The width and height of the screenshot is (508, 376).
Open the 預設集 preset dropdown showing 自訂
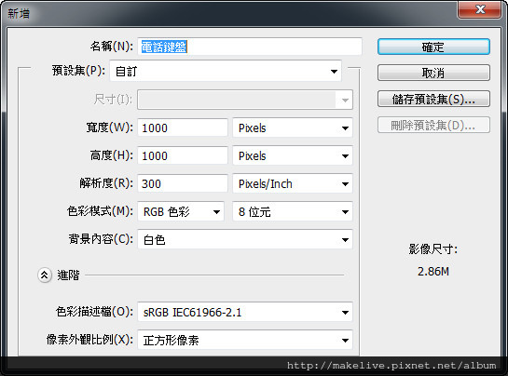(x=226, y=71)
